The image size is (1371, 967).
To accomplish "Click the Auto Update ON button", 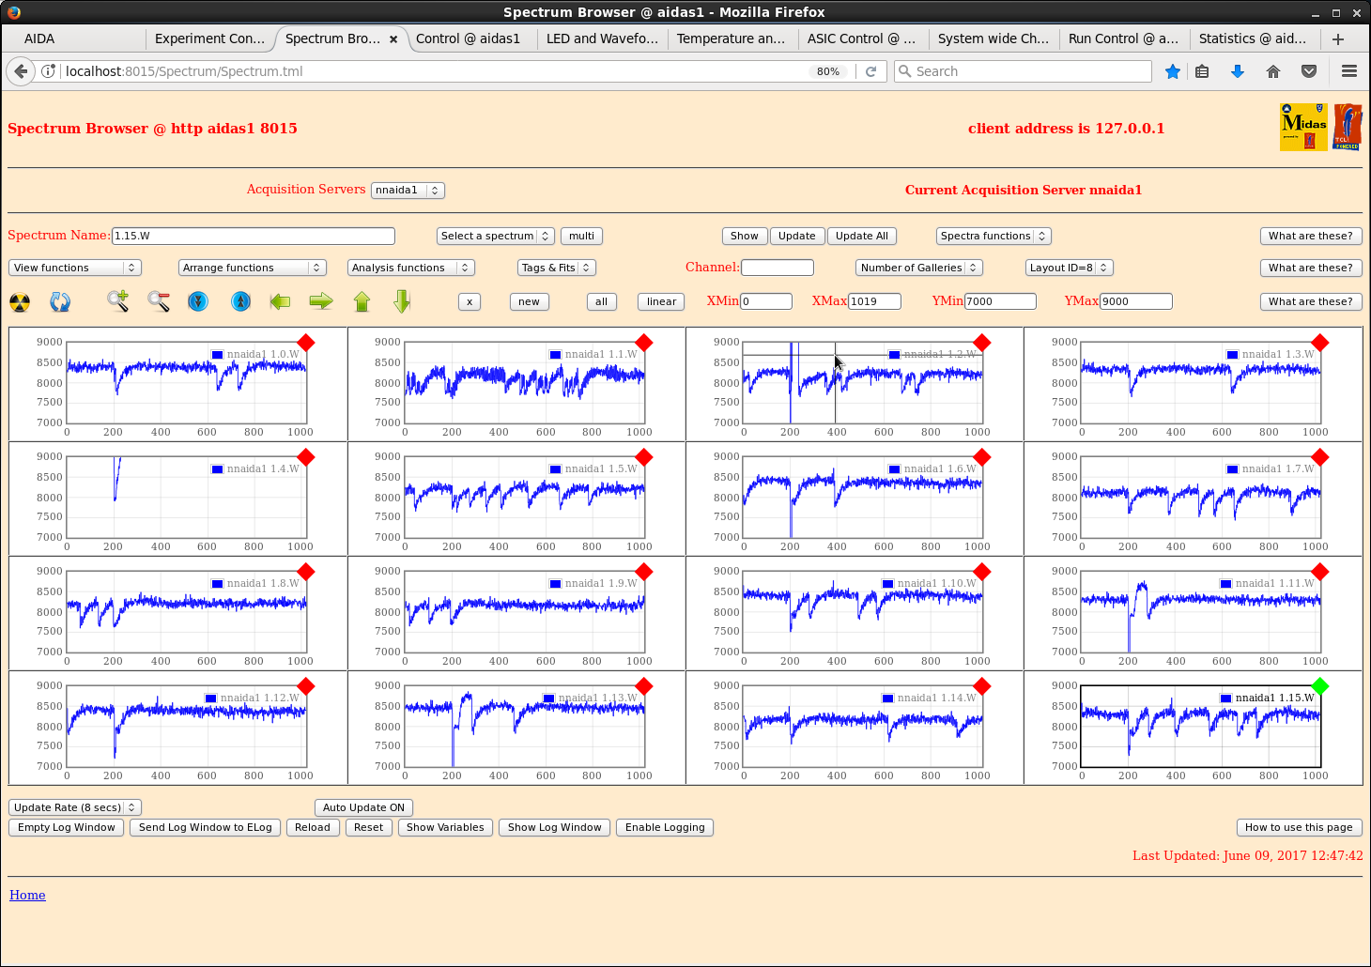I will click(x=364, y=807).
